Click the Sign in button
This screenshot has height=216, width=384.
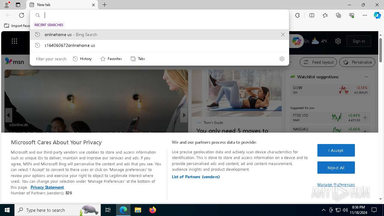(x=359, y=41)
